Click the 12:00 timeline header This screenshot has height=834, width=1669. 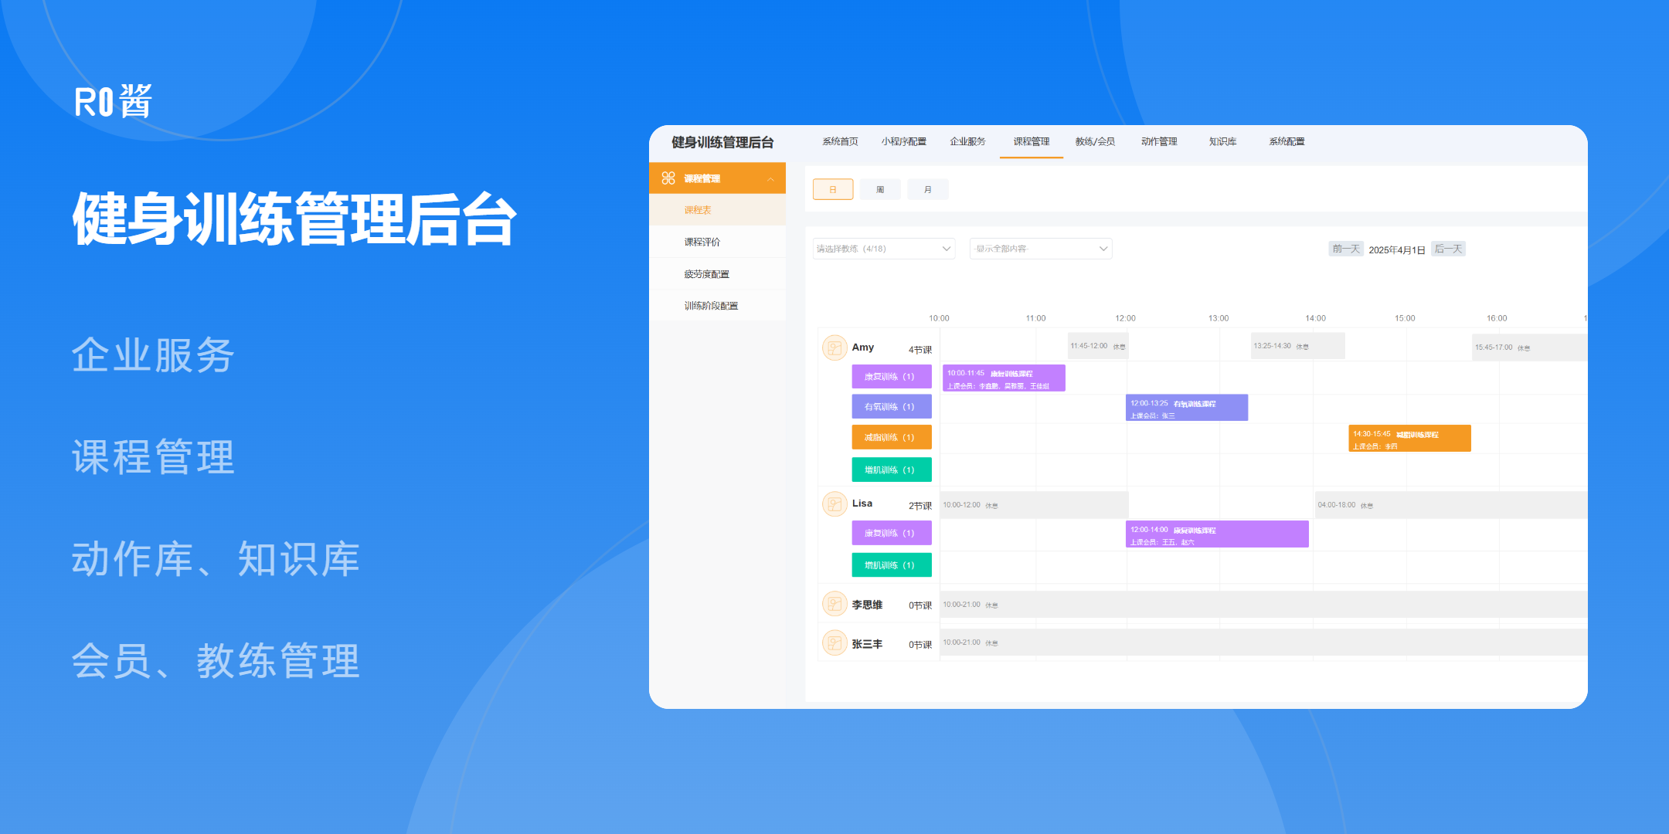pyautogui.click(x=1125, y=318)
